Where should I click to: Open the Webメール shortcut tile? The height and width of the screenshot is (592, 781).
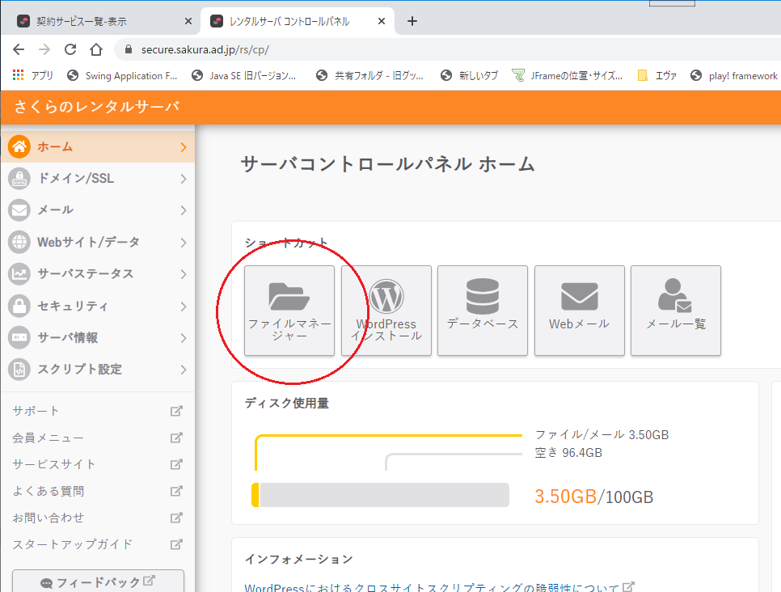[579, 311]
